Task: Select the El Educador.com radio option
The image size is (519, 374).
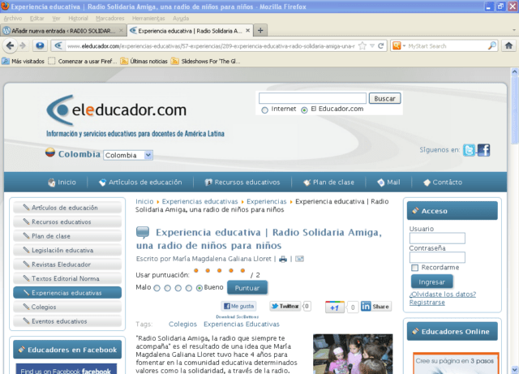Action: (304, 110)
